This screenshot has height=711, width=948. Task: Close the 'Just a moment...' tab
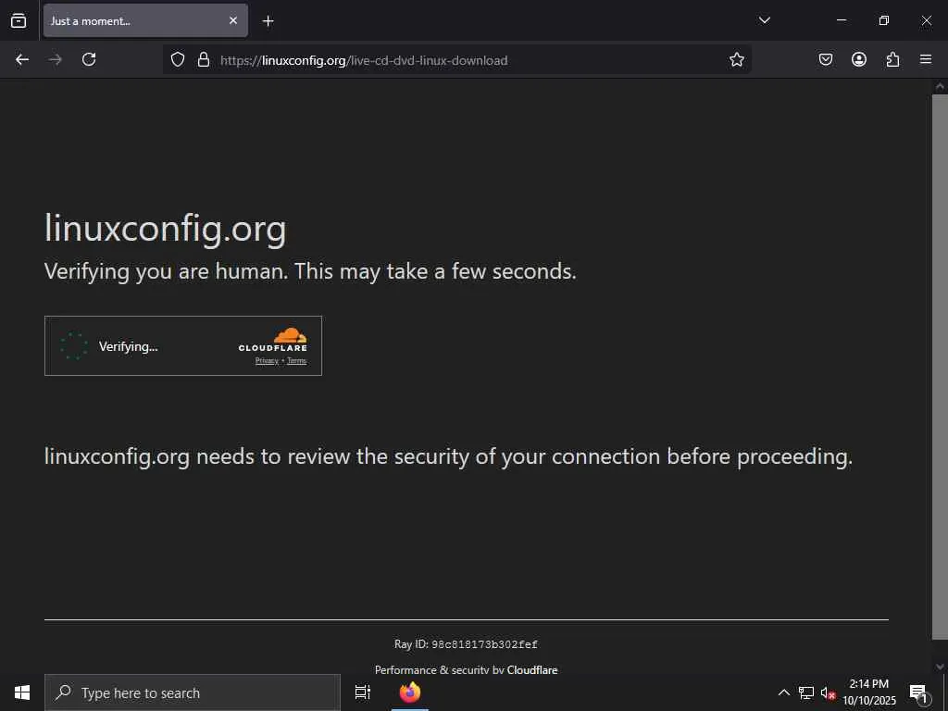tap(233, 20)
